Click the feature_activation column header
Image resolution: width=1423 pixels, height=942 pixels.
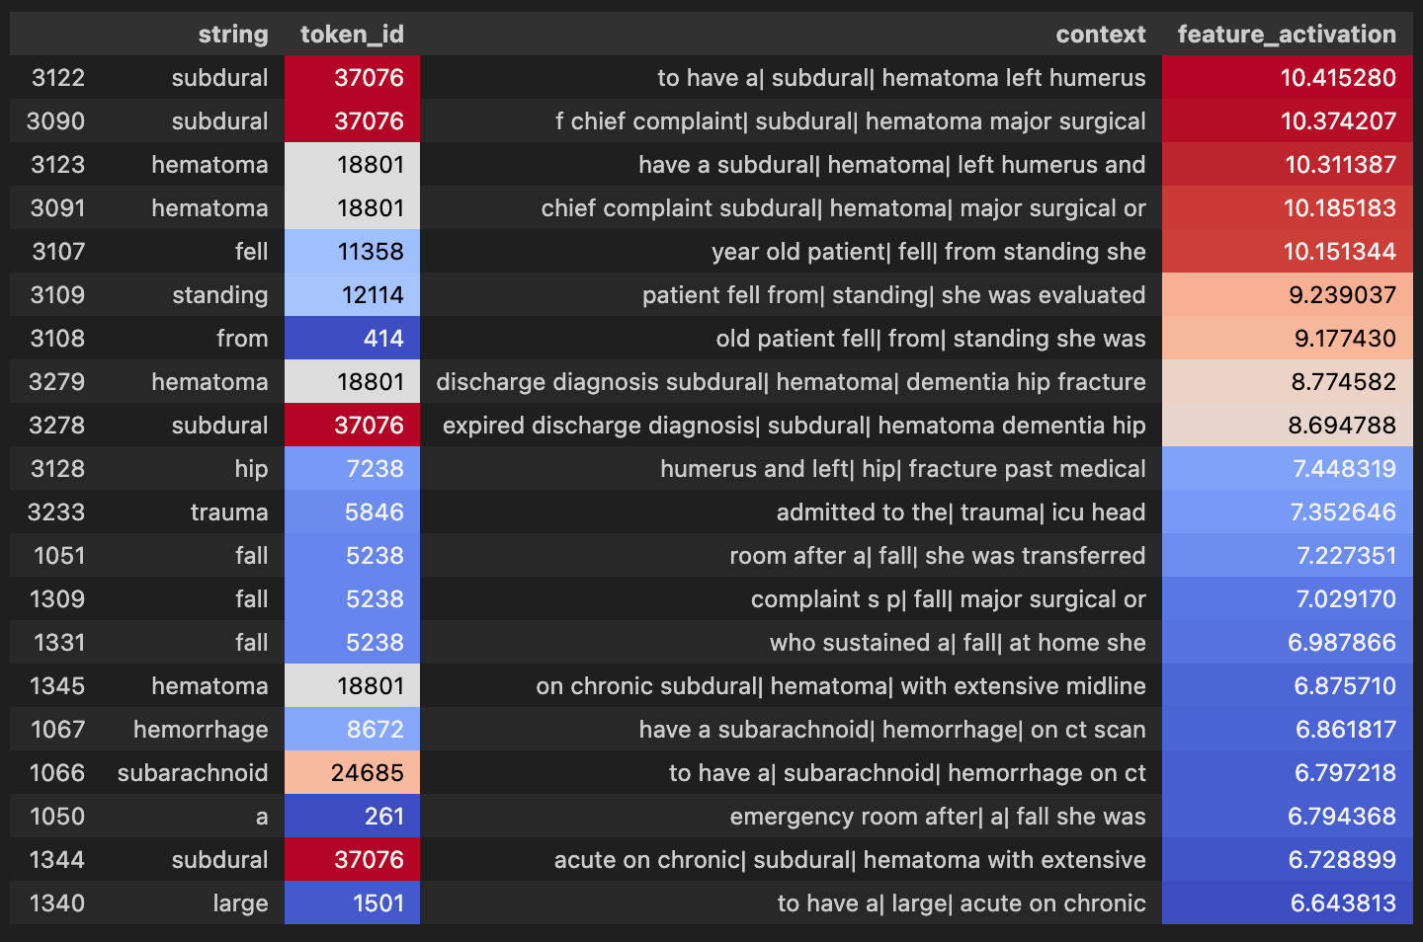pyautogui.click(x=1287, y=35)
